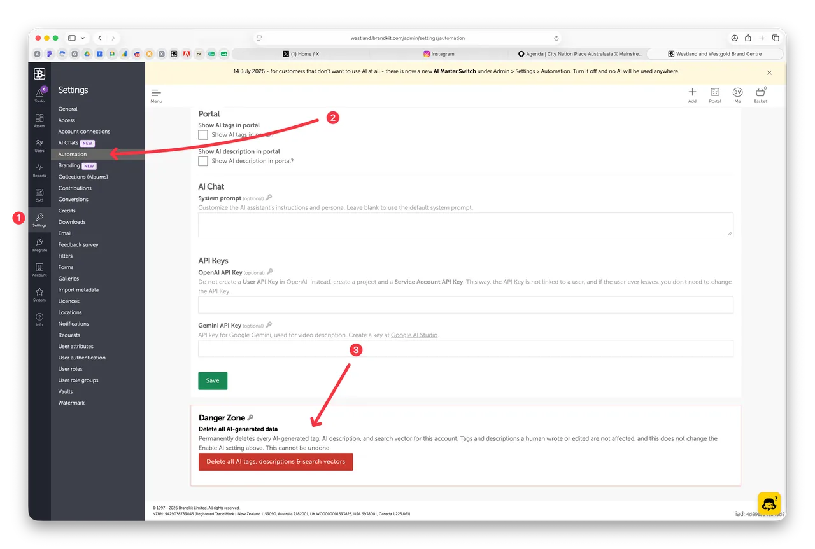This screenshot has height=549, width=815.
Task: Open General settings
Action: [x=67, y=109]
